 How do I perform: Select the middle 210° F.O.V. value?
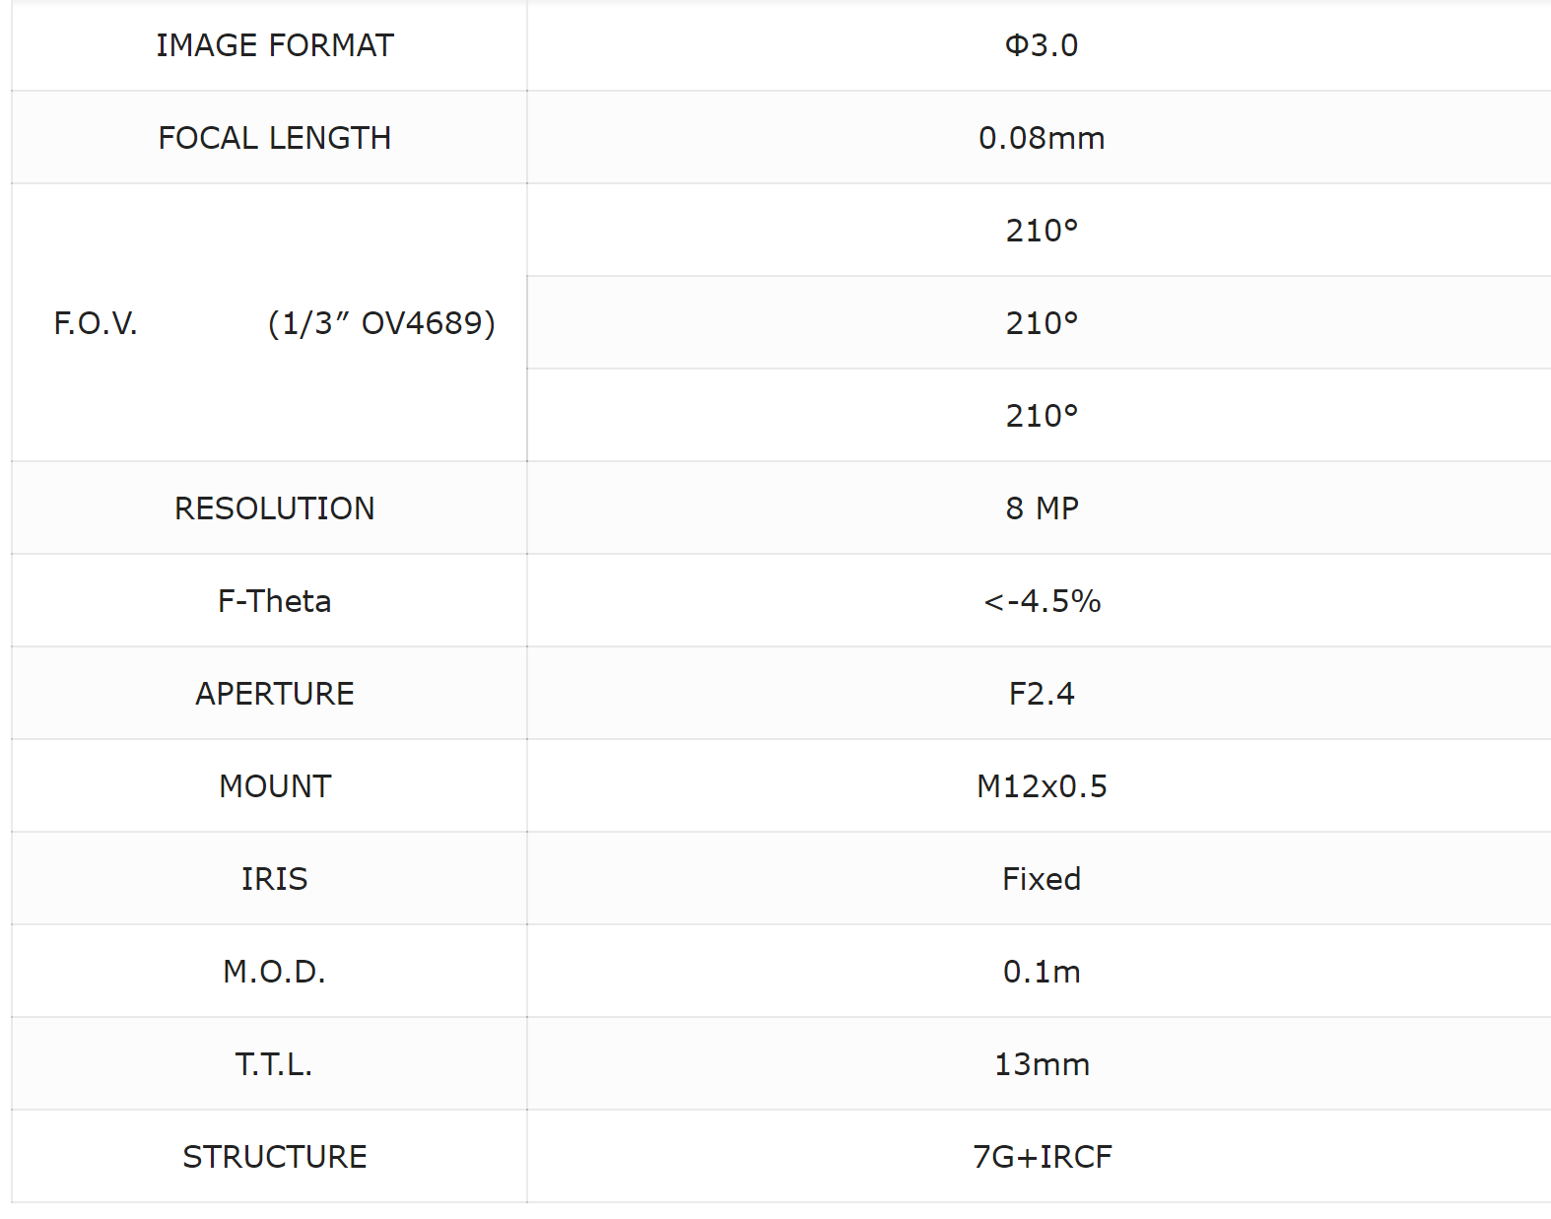[1042, 323]
